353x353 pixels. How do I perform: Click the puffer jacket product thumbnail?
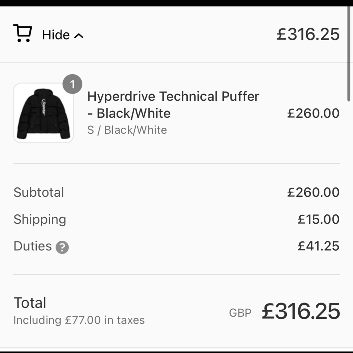pos(44,113)
